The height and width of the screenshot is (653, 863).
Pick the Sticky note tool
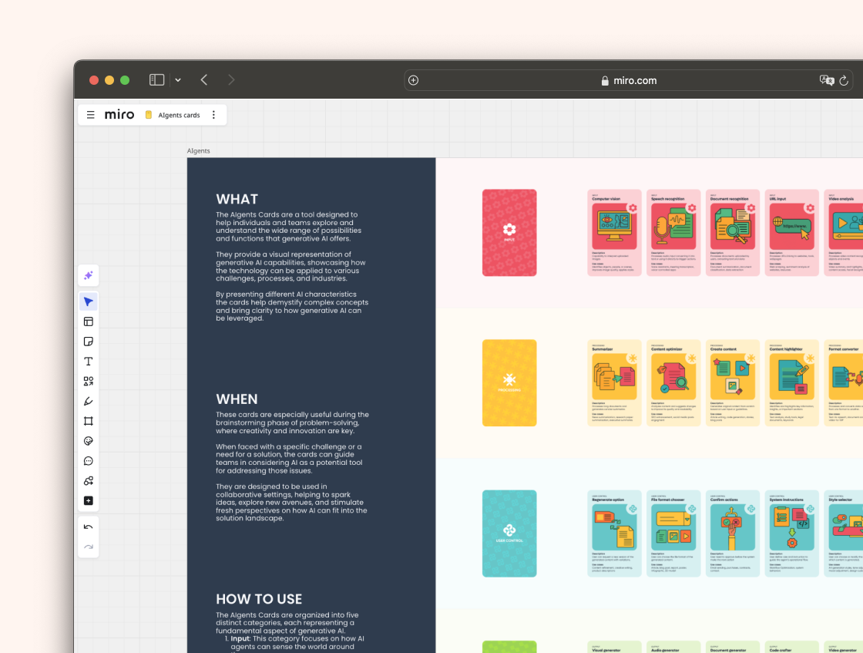pos(88,342)
